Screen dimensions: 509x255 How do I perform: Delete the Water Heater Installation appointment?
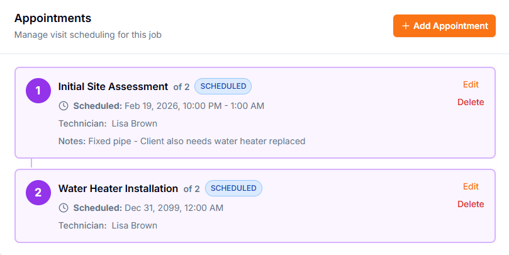pos(471,204)
